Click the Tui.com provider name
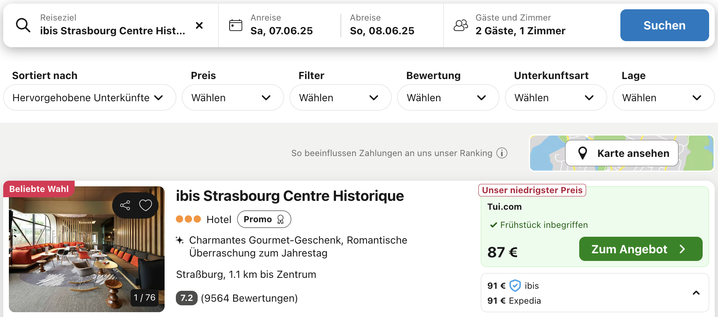718x317 pixels. tap(504, 206)
